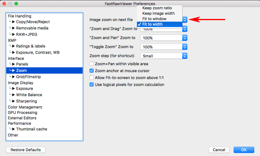Screen dimensions: 260x156
Task: Disable Use logical pixels for zoom calculation
Action: (92, 84)
